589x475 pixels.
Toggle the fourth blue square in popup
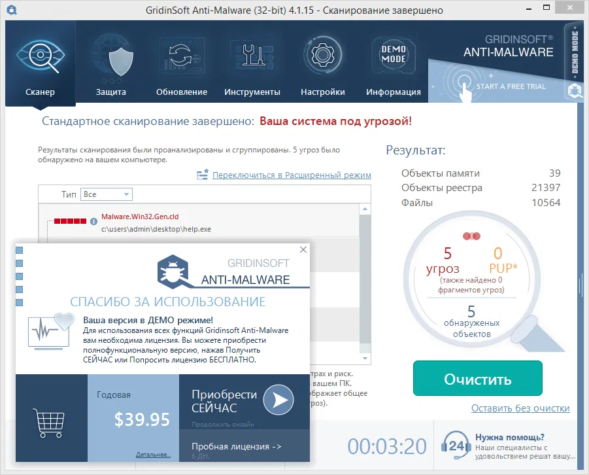tap(20, 289)
